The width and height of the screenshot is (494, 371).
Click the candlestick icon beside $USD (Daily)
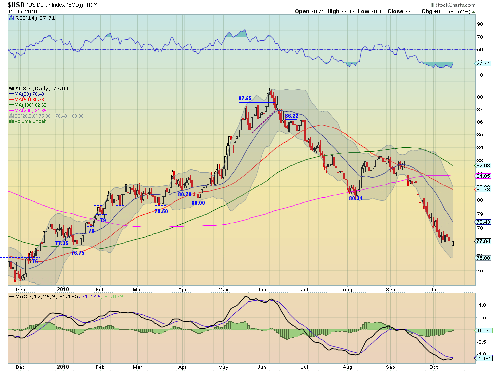click(x=12, y=88)
